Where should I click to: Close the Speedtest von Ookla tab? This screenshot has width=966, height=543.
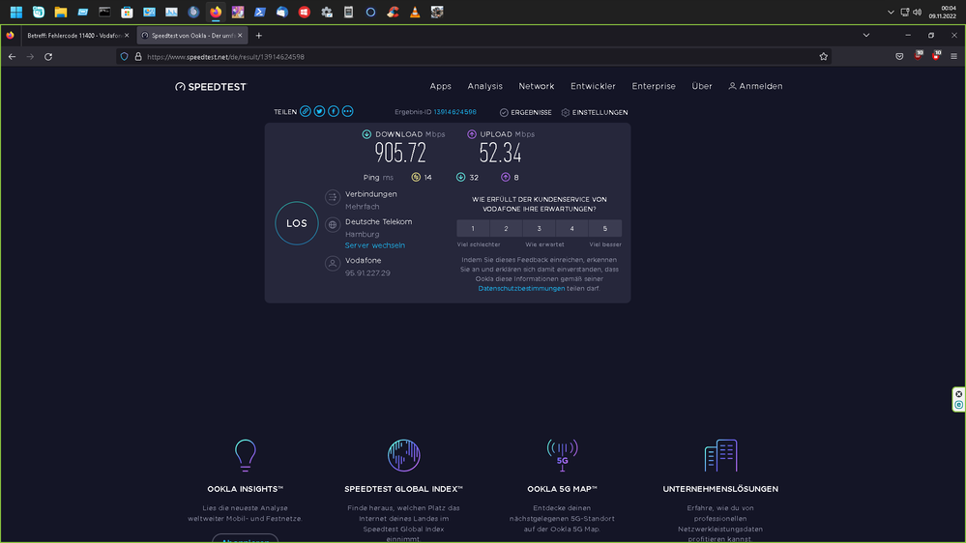240,36
